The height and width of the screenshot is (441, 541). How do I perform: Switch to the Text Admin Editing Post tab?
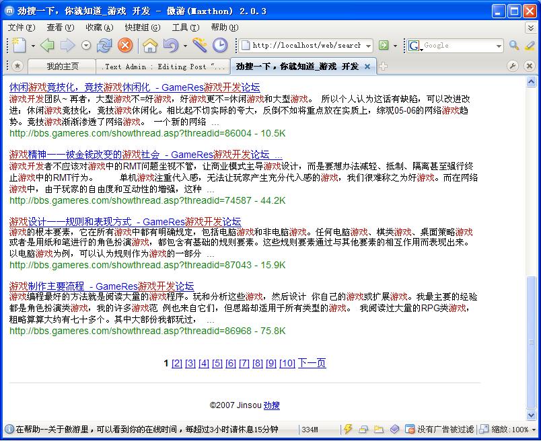coord(164,66)
